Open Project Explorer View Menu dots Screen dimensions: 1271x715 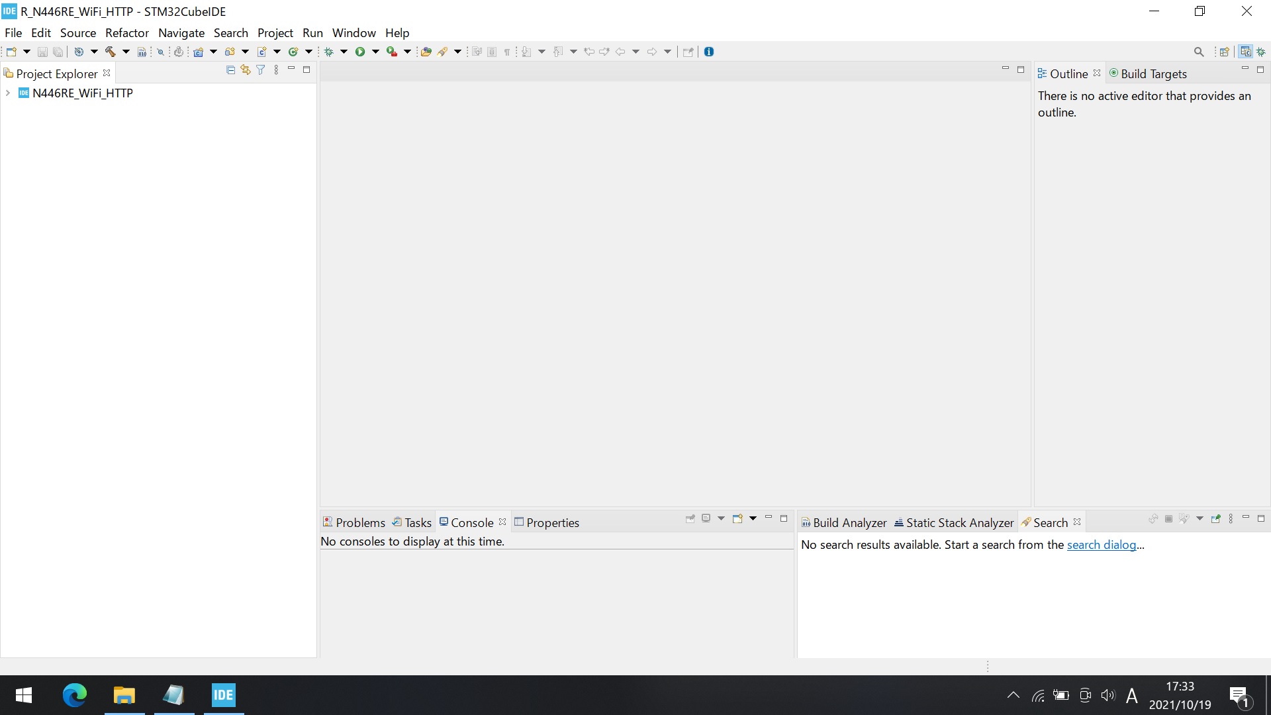(x=276, y=70)
